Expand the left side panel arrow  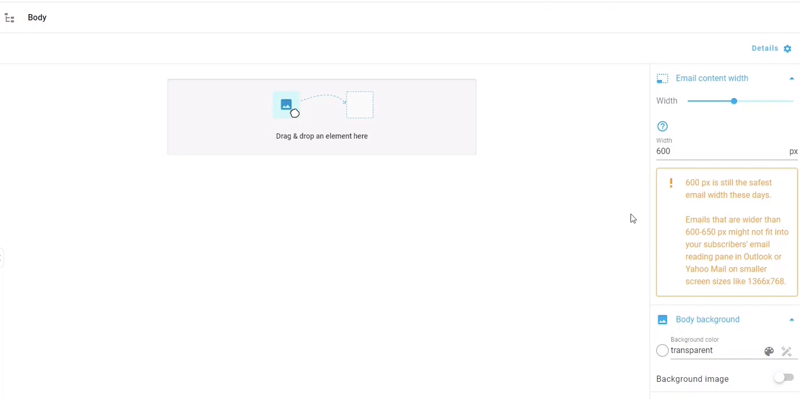pos(2,258)
